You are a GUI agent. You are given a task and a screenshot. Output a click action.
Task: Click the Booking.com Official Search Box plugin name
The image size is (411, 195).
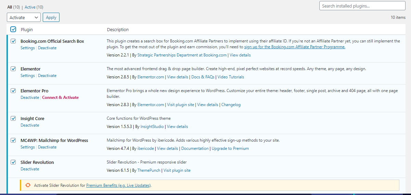52,41
